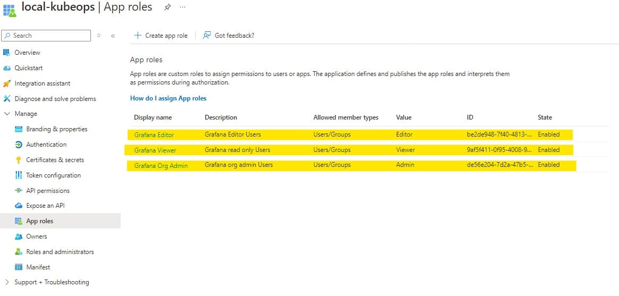
Task: Click ID starting with be2de948
Action: point(500,134)
